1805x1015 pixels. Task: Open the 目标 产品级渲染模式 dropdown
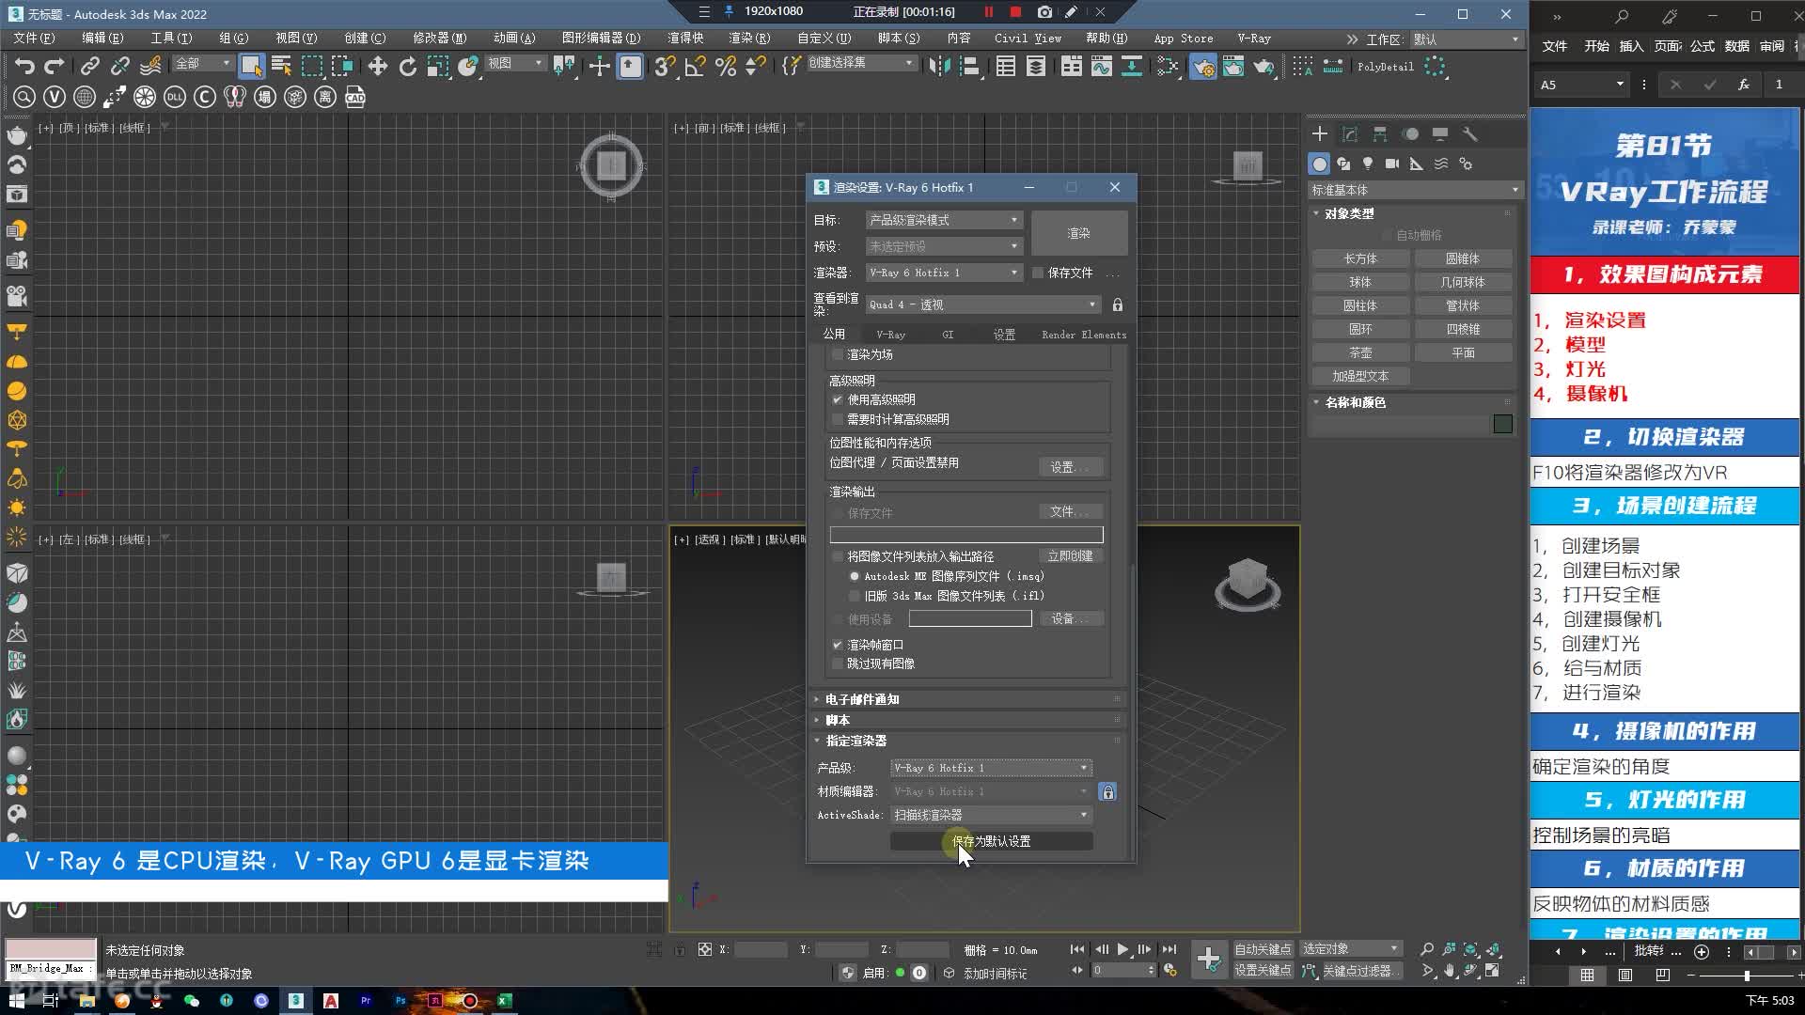[x=943, y=220]
